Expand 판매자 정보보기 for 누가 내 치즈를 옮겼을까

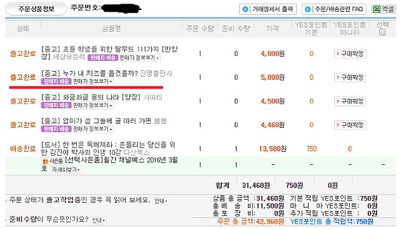point(92,82)
